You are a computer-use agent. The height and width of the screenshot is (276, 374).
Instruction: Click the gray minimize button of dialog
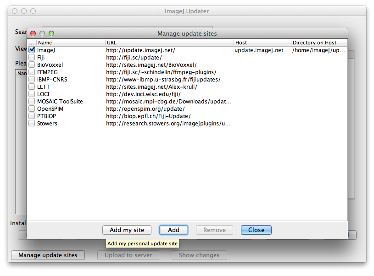coord(42,33)
